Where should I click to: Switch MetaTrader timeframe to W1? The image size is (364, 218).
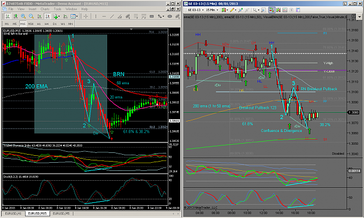[63, 24]
